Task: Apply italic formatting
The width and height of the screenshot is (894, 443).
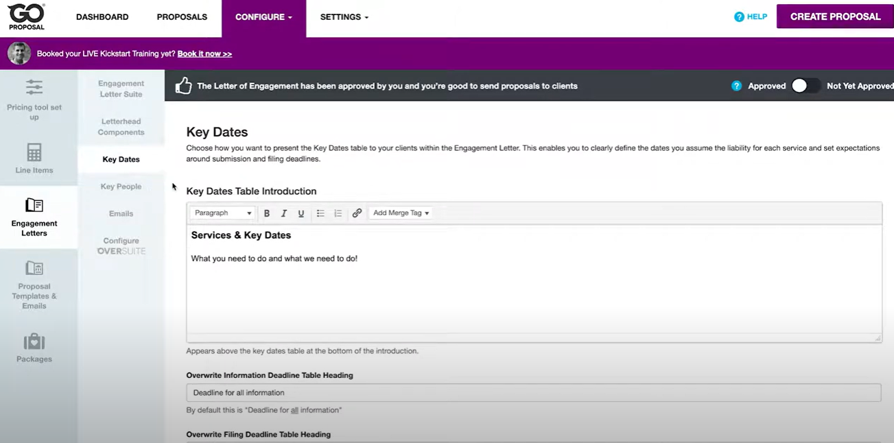Action: pos(283,213)
